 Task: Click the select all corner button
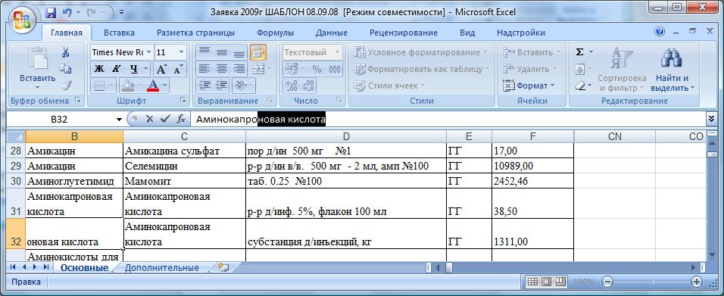point(16,136)
